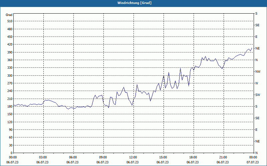Click the 210 y-axis value
The width and height of the screenshot is (267, 166).
click(x=10, y=99)
